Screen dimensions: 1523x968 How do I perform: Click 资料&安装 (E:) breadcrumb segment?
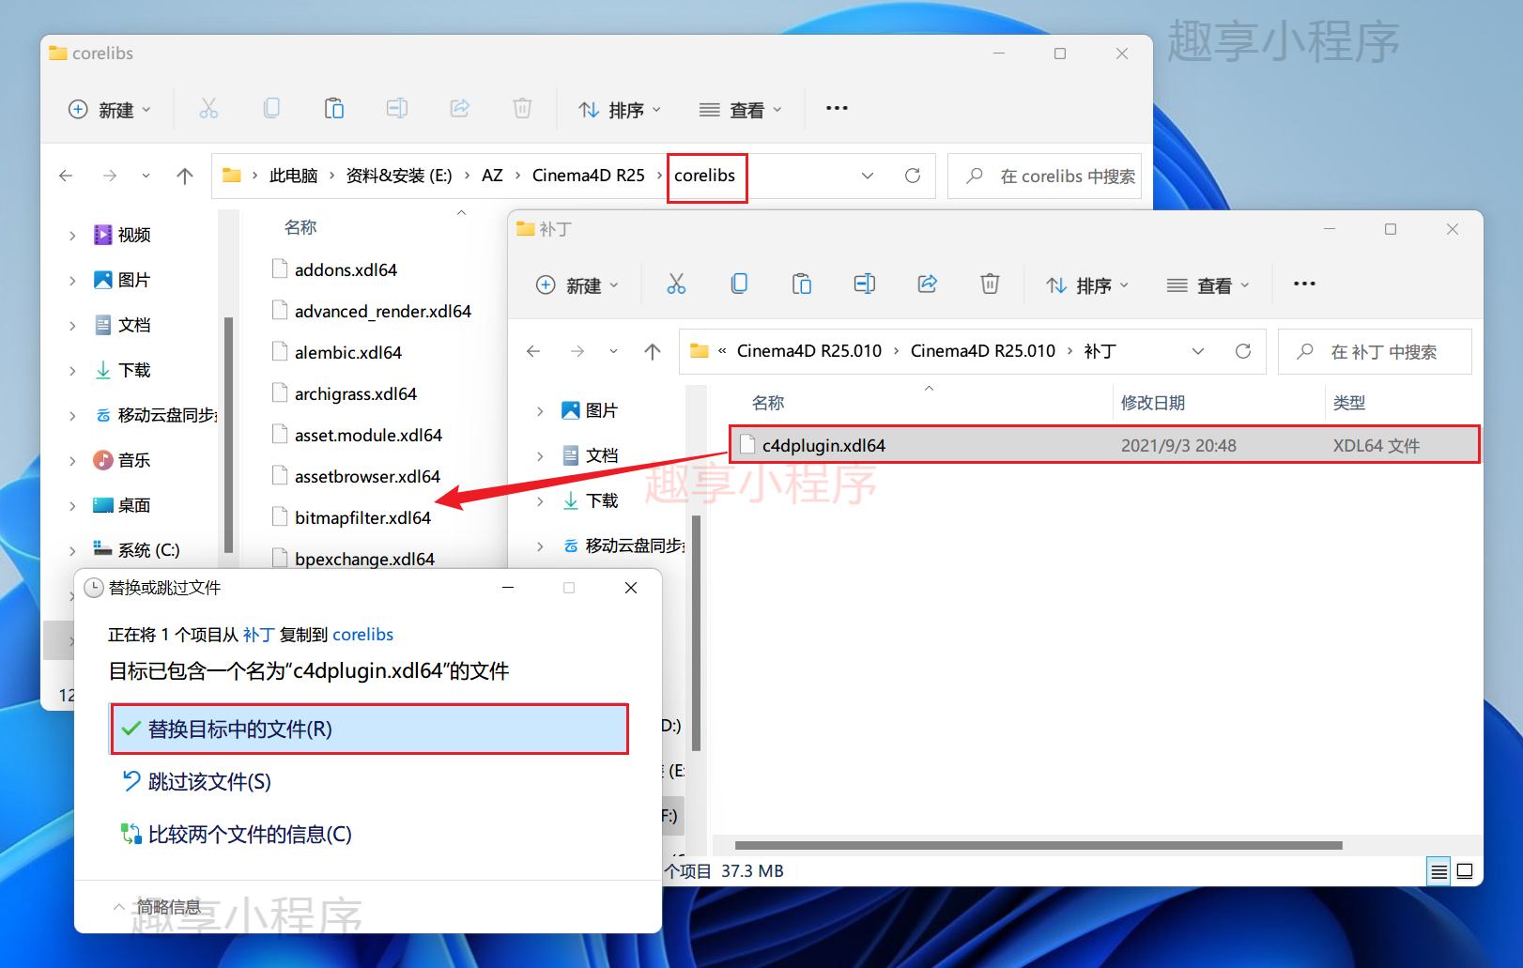399,176
